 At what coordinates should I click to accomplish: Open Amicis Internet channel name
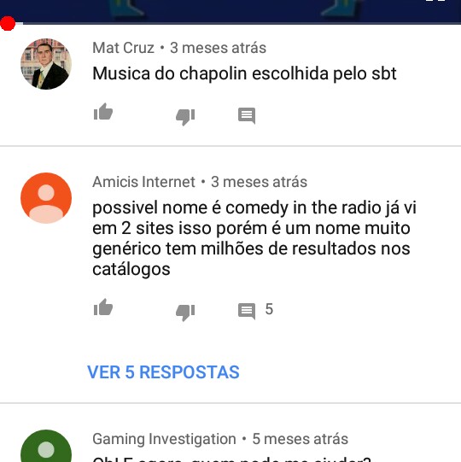(x=143, y=182)
